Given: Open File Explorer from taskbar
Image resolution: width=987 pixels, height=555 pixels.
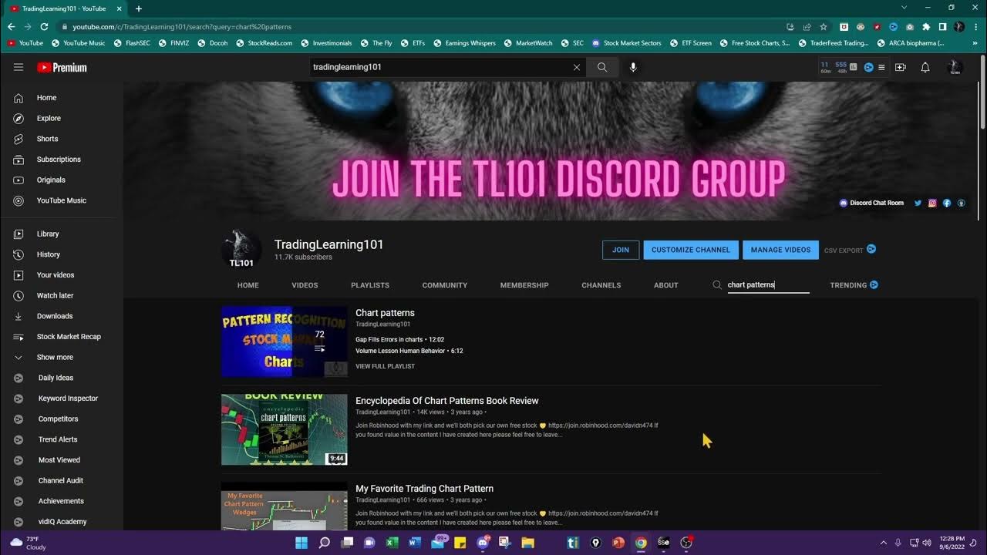Looking at the screenshot, I should click(x=527, y=543).
